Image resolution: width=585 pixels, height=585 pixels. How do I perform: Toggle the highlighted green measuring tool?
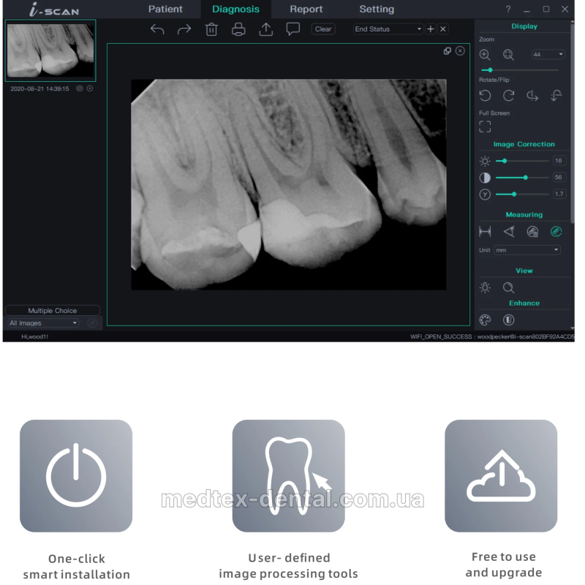point(556,232)
